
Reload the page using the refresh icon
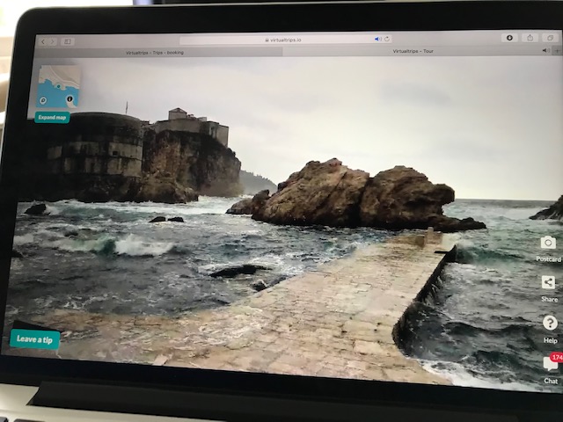[387, 40]
